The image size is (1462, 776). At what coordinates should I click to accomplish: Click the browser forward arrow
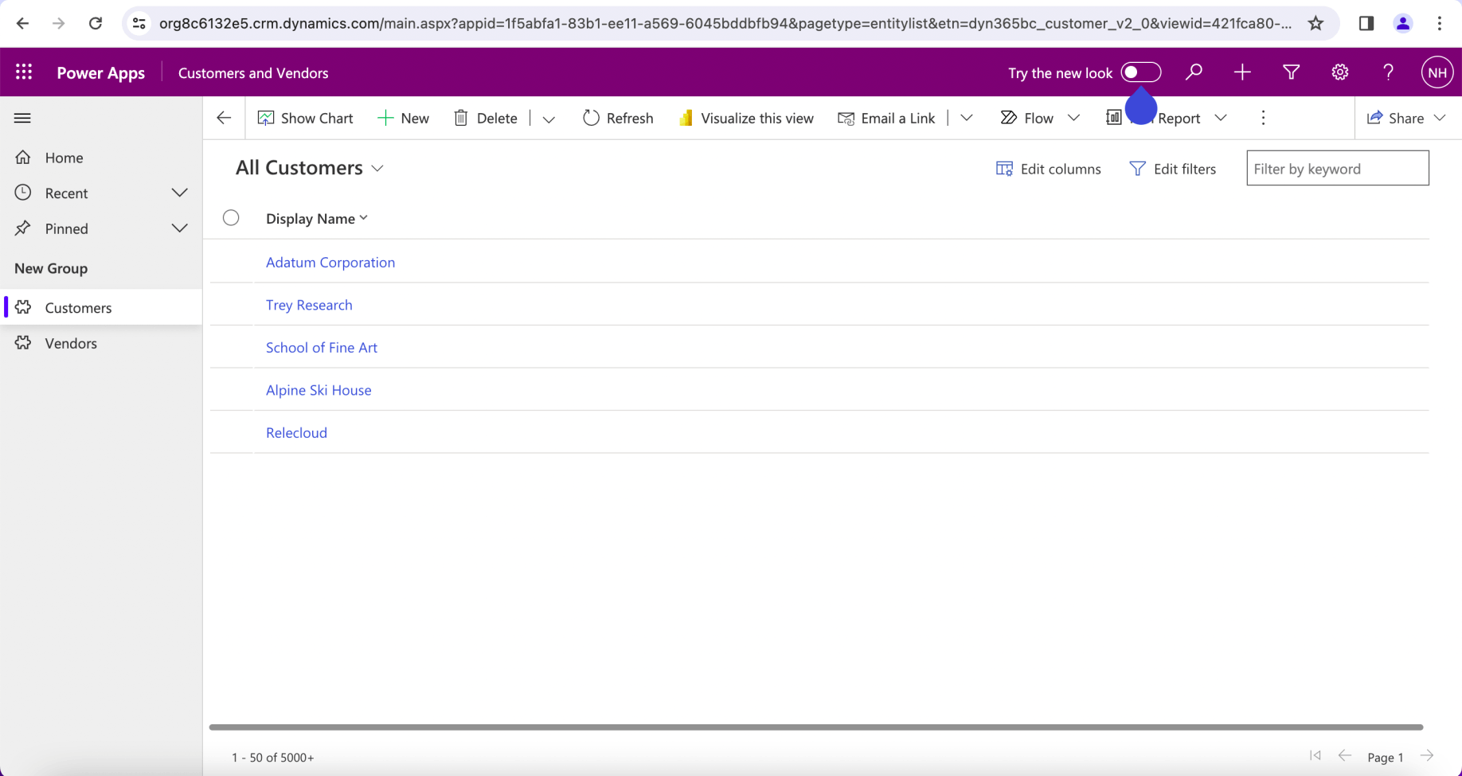[59, 23]
